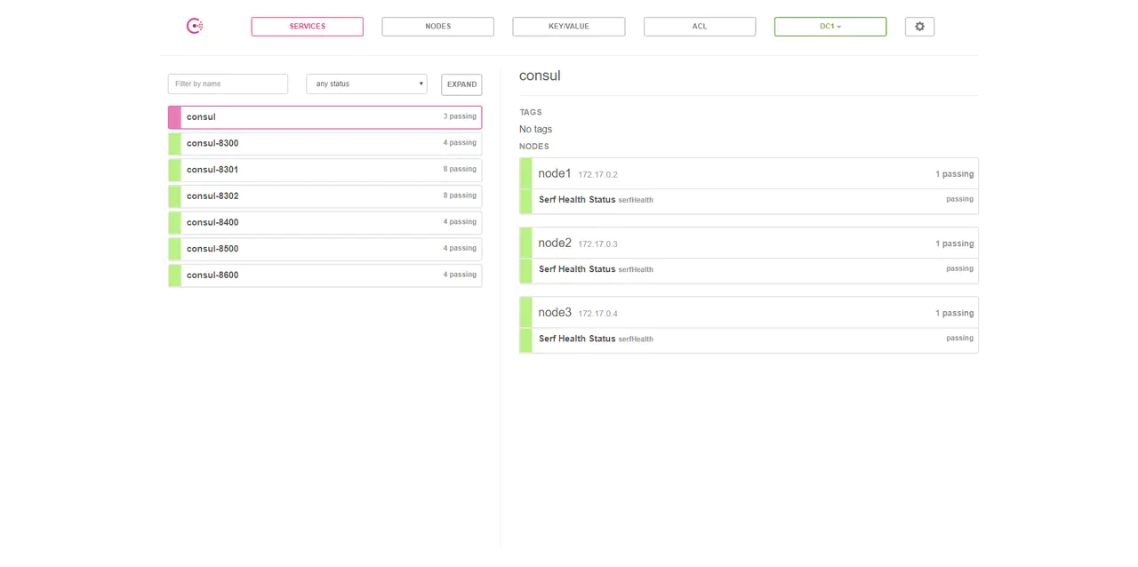
Task: Click the No tags text
Action: pyautogui.click(x=535, y=130)
